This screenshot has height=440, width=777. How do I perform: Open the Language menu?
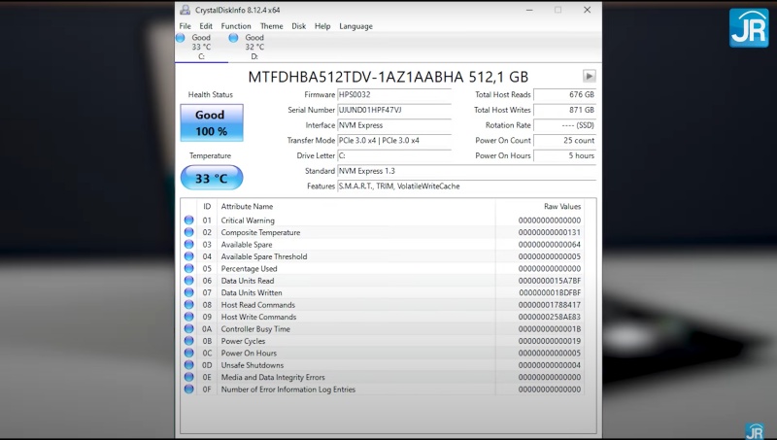(355, 26)
